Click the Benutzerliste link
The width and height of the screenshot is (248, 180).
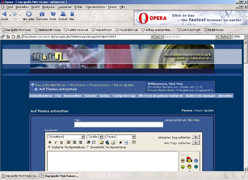[x=72, y=96]
